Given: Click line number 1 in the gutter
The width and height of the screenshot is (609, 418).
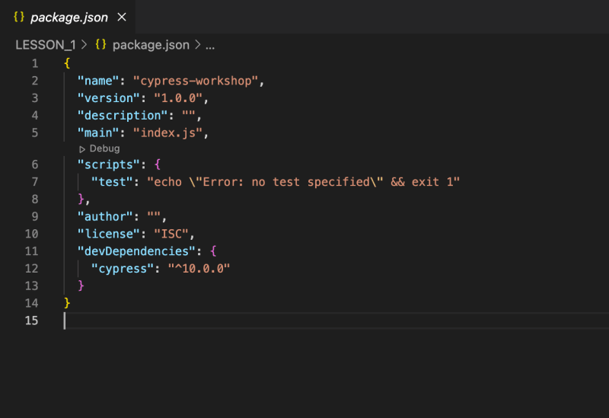Looking at the screenshot, I should click(x=35, y=63).
